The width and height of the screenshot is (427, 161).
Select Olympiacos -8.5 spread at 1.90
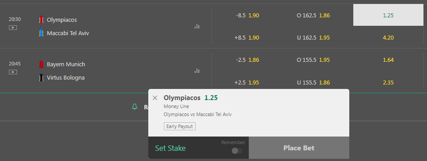coord(247,16)
